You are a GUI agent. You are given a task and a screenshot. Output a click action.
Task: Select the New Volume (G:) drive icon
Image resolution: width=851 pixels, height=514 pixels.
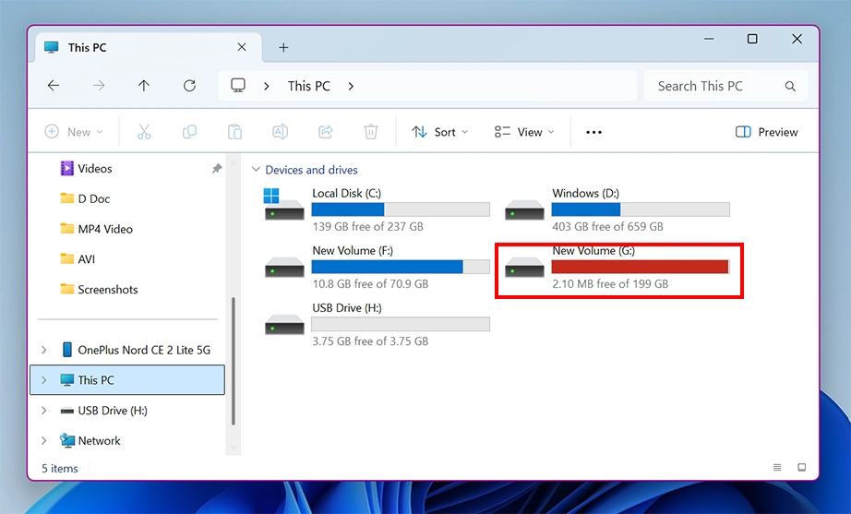tap(524, 267)
